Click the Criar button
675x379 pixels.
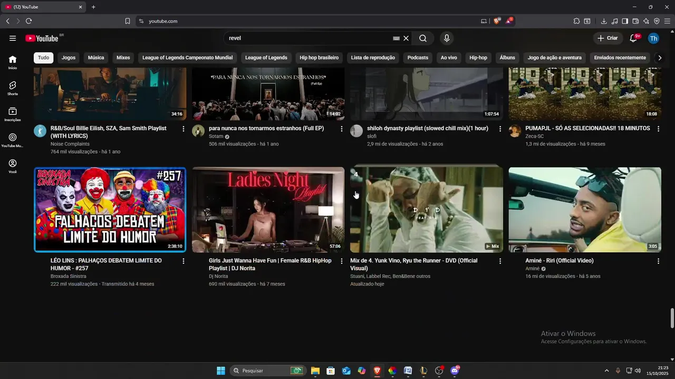pos(607,38)
